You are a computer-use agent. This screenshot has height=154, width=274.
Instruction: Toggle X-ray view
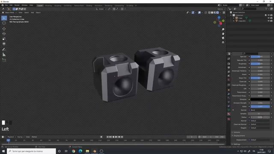[x=205, y=12]
